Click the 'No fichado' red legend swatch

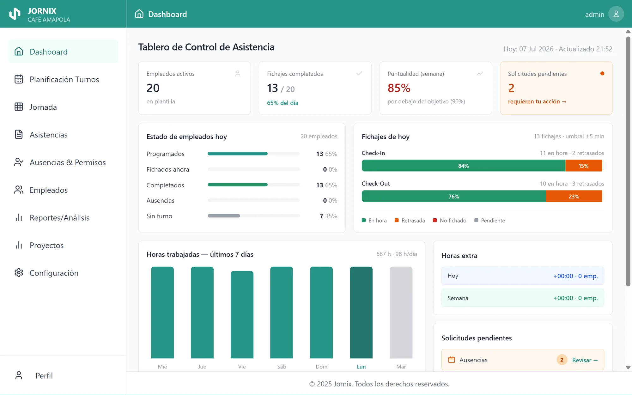pos(435,220)
